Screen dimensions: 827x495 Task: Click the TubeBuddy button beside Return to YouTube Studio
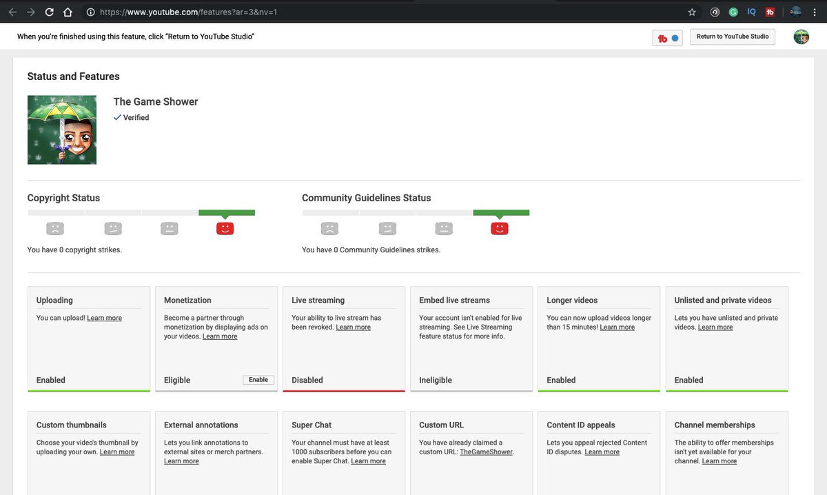pos(668,38)
